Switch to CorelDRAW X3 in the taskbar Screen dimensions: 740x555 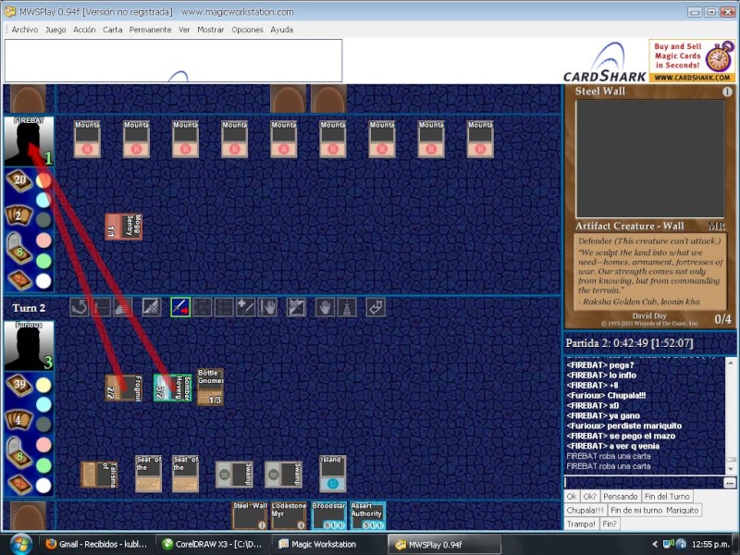212,544
